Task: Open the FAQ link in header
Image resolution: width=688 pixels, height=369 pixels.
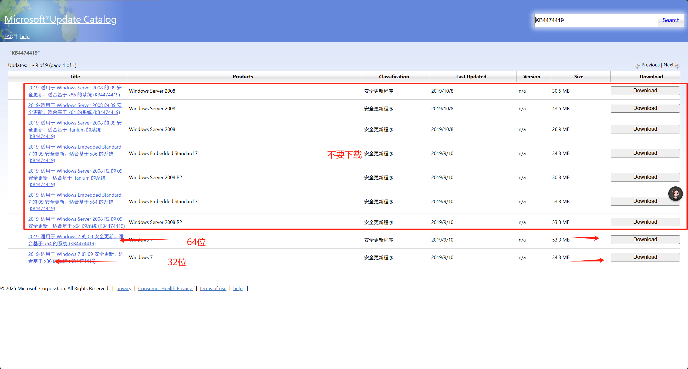Action: pos(9,36)
